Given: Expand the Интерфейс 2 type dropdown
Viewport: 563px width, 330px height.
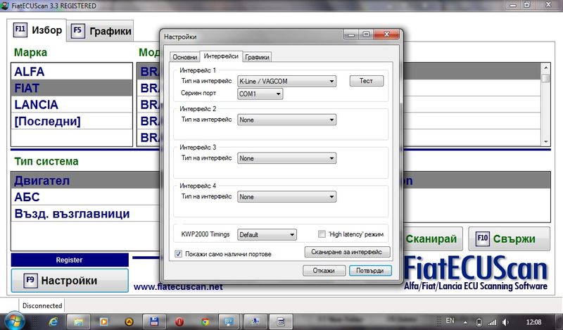Looking at the screenshot, I should [x=286, y=120].
